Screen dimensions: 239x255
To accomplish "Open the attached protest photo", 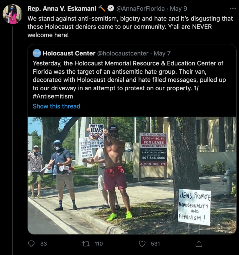I will click(x=132, y=175).
